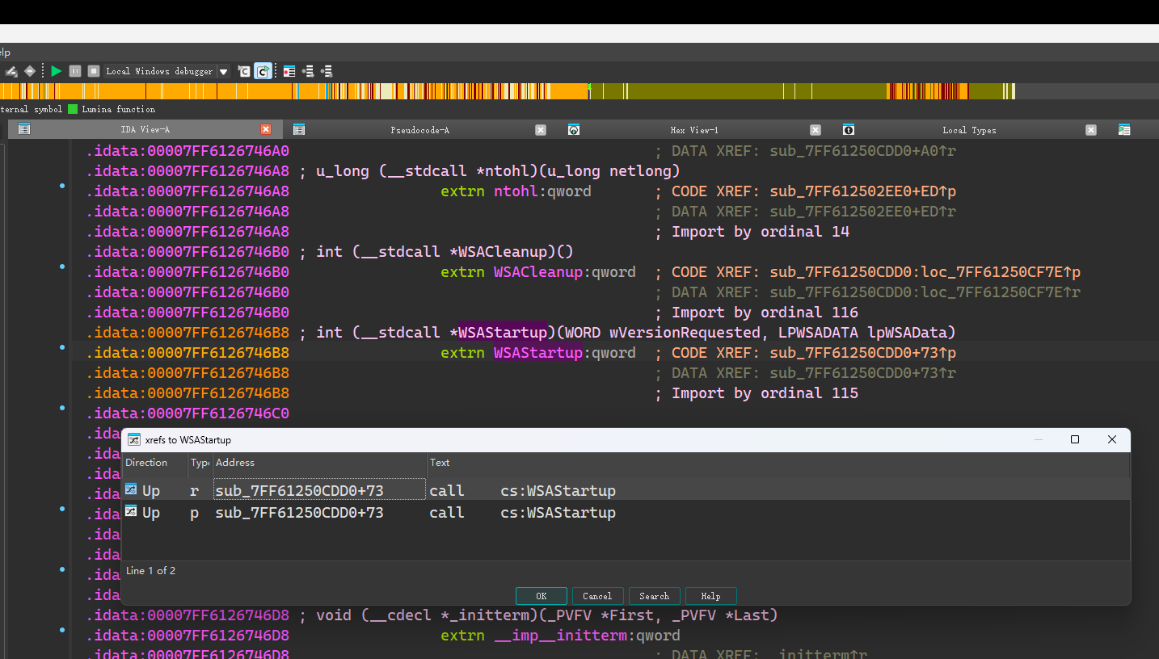This screenshot has width=1159, height=659.
Task: Open the Local Windows debugger dropdown
Action: 224,71
